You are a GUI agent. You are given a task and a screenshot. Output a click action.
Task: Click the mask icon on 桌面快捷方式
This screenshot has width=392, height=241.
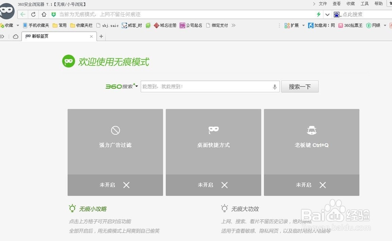(214, 130)
